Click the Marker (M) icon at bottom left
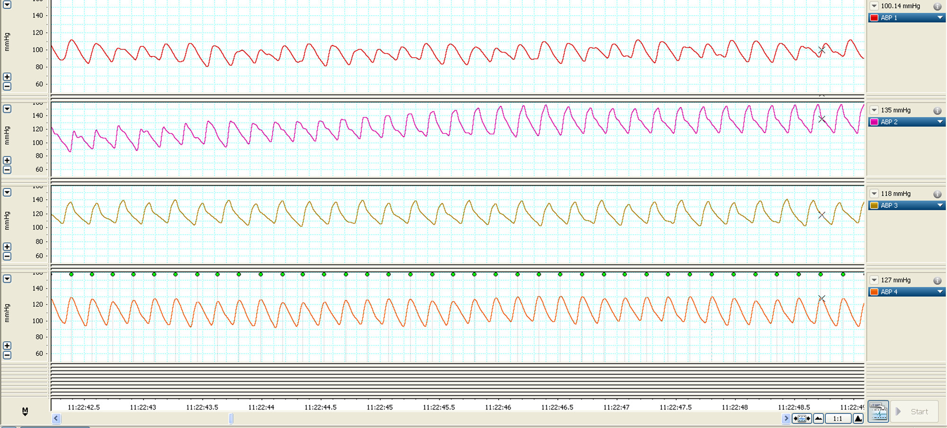 [x=25, y=411]
